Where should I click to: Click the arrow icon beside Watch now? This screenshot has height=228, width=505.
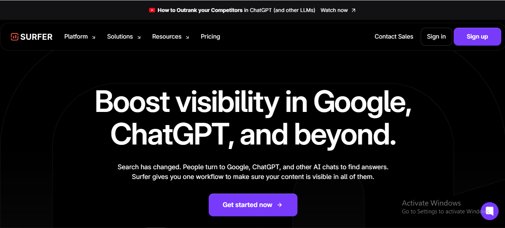click(353, 10)
